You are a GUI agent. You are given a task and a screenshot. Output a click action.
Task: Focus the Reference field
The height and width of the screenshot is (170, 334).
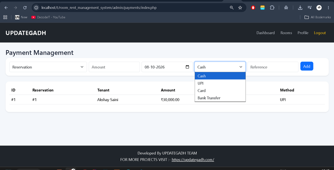pyautogui.click(x=273, y=67)
